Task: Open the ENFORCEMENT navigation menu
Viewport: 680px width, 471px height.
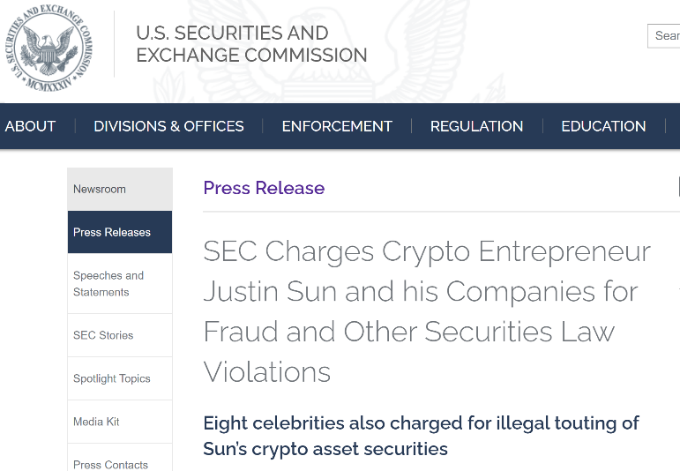Action: click(x=337, y=126)
